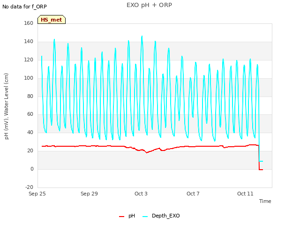
Task: Click the Sep 25 x-axis label
Action: point(37,194)
